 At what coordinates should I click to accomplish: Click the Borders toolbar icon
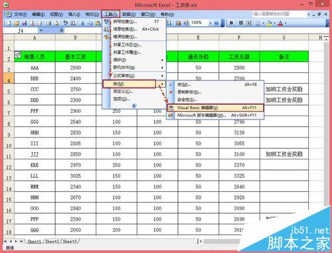coord(258,23)
